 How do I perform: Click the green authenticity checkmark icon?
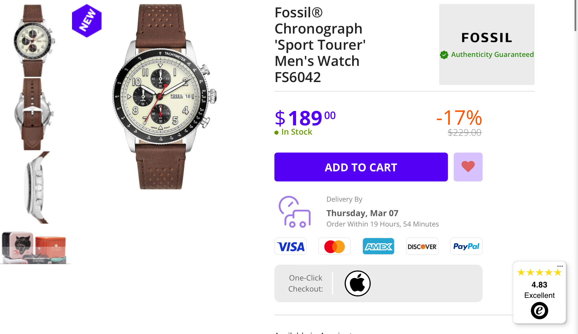[444, 55]
